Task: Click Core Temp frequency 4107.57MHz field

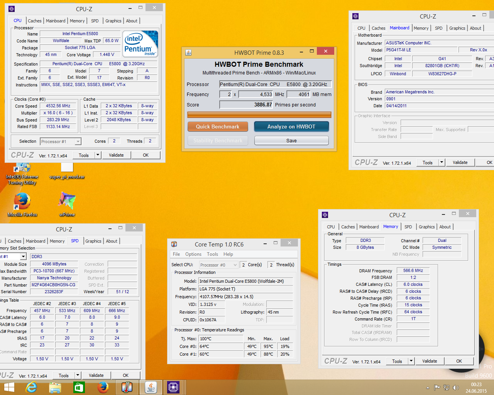Action: click(x=246, y=297)
